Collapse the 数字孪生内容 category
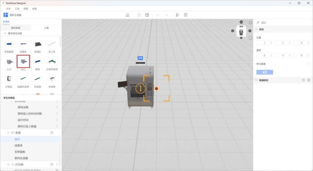Screen dimensions: 313x171 pyautogui.click(x=5, y=33)
